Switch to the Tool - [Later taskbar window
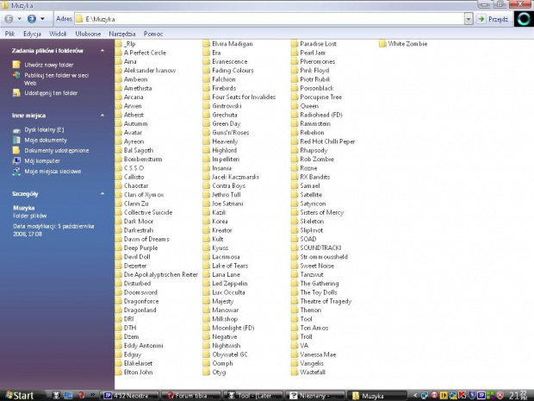The width and height of the screenshot is (534, 401). (253, 396)
